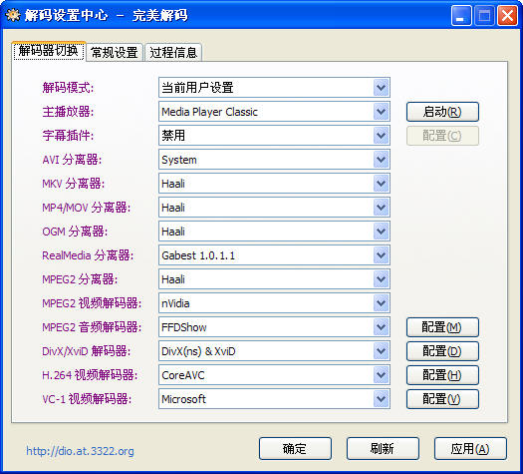Image resolution: width=523 pixels, height=474 pixels.
Task: Open the MP4/MOV 分离器 dropdown
Action: pos(274,208)
